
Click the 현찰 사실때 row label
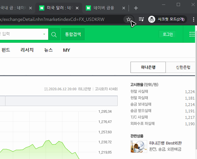pyautogui.click(x=139, y=92)
